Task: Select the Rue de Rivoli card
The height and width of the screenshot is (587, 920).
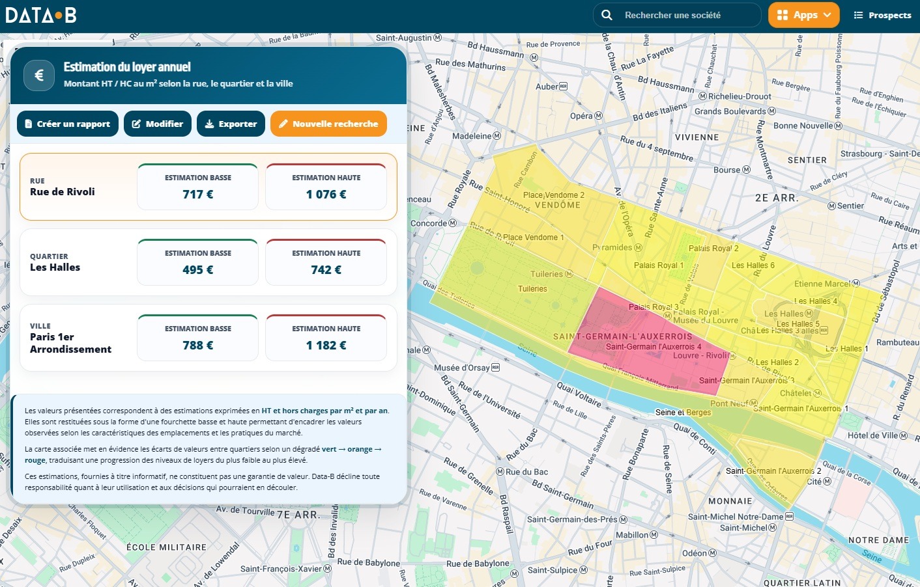Action: click(x=208, y=187)
